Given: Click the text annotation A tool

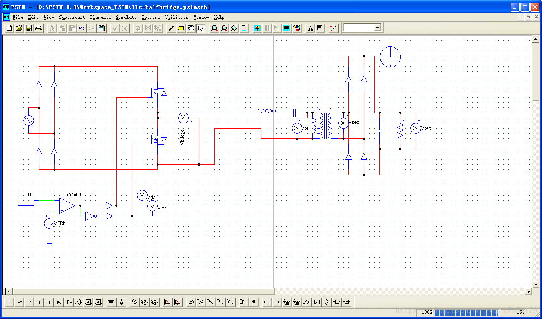Looking at the screenshot, I should 311,28.
